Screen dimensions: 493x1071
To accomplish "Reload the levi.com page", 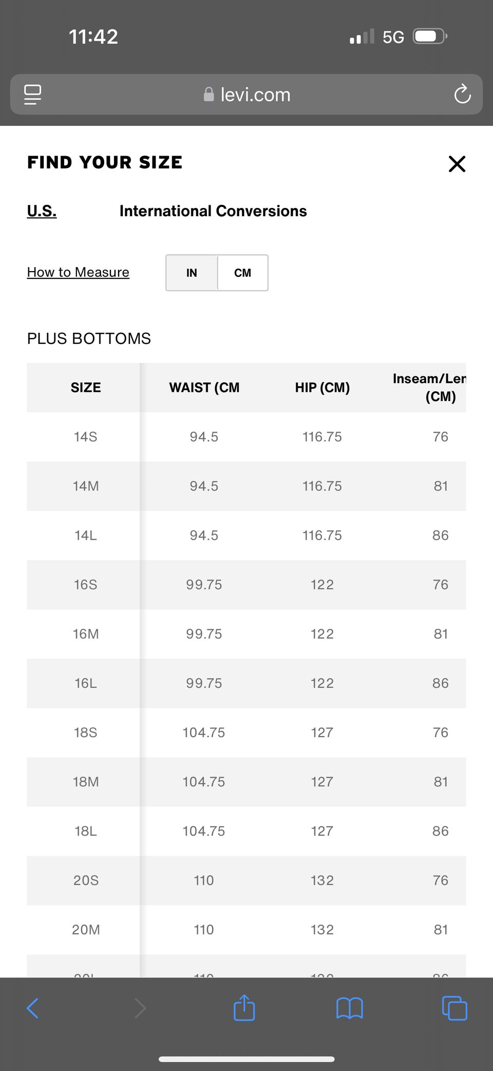I will pyautogui.click(x=462, y=94).
